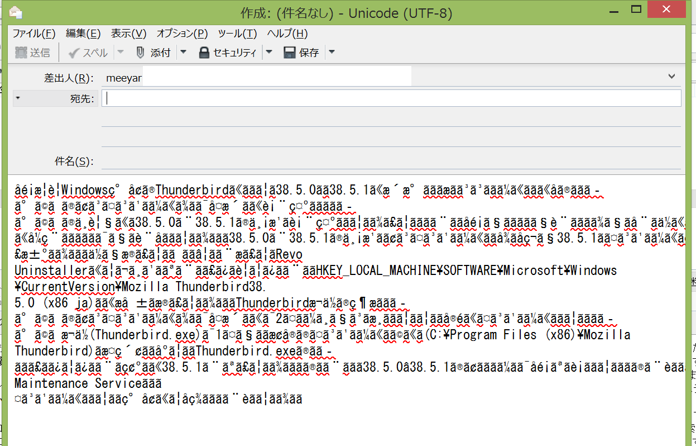Viewport: 696px width, 446px height.
Task: Open the dropdown arrow next to セキュリティ
Action: click(269, 53)
